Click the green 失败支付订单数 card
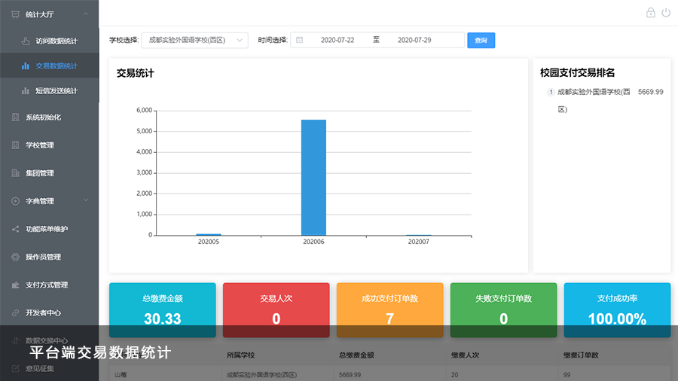 504,309
